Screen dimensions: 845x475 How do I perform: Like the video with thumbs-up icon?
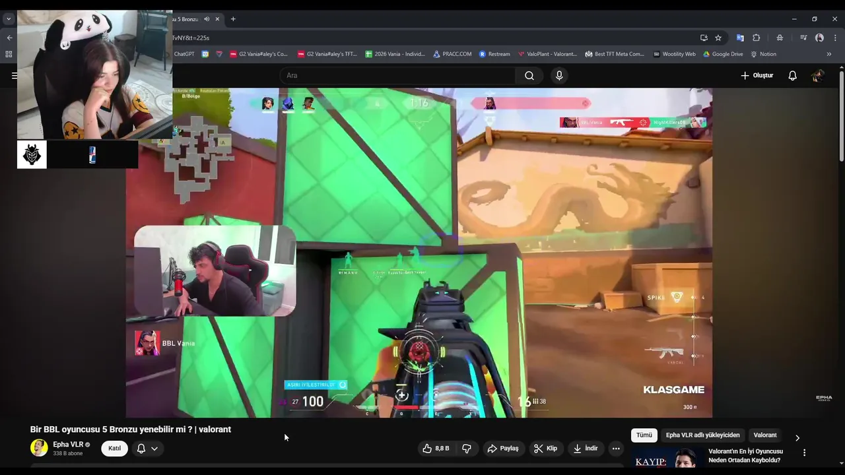436,449
